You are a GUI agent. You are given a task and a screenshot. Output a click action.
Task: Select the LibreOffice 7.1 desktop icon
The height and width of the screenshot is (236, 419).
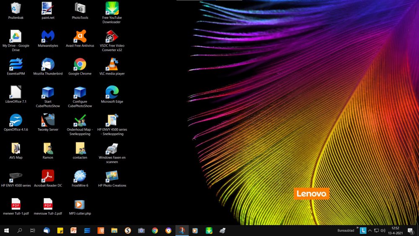click(16, 92)
